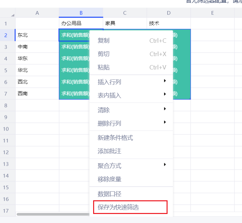Open the 聚合方式 submenu arrow
The height and width of the screenshot is (223, 242).
(165, 164)
